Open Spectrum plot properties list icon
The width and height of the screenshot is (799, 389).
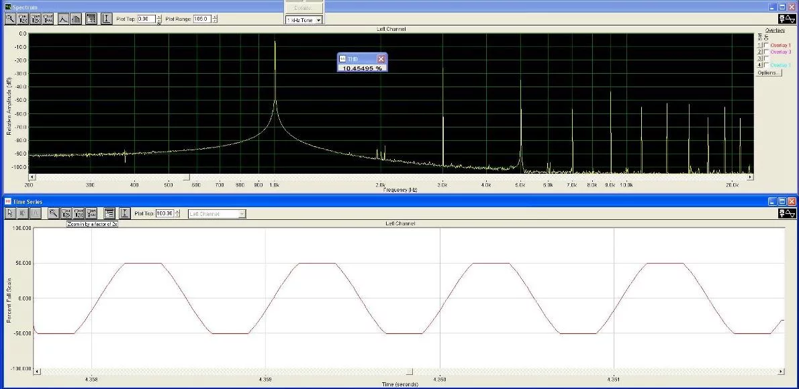91,19
